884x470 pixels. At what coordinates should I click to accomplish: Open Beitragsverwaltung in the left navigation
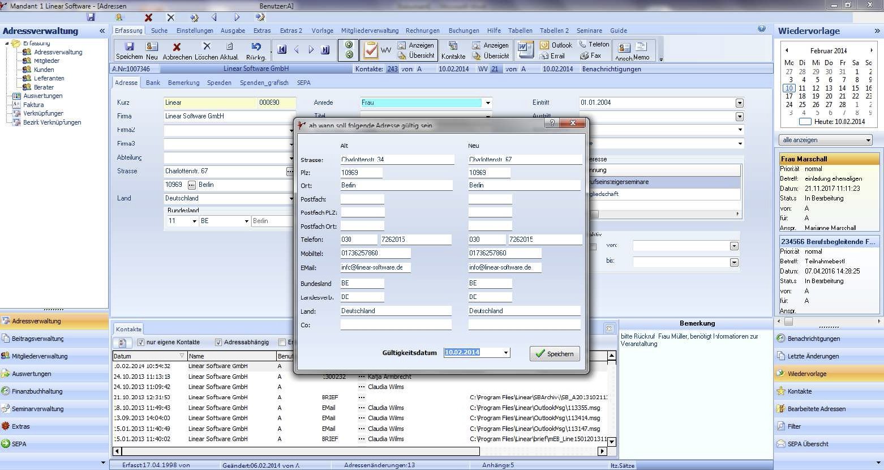54,339
